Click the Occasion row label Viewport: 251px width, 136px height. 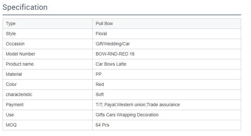click(x=15, y=44)
